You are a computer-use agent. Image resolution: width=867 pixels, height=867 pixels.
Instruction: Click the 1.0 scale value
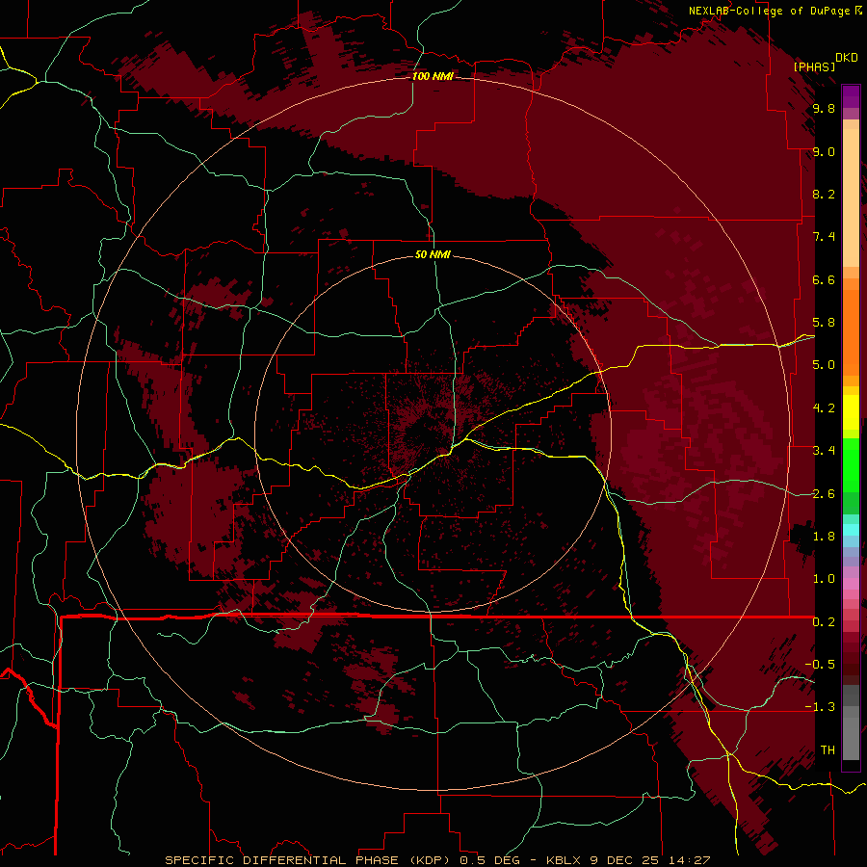(824, 579)
